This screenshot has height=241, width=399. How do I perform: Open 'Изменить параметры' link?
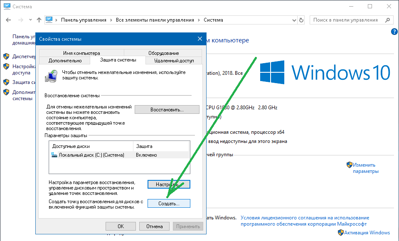[x=365, y=168]
